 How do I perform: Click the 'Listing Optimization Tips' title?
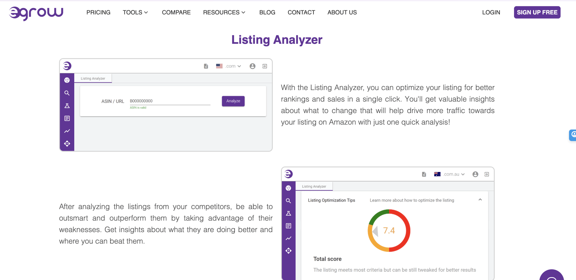point(331,200)
